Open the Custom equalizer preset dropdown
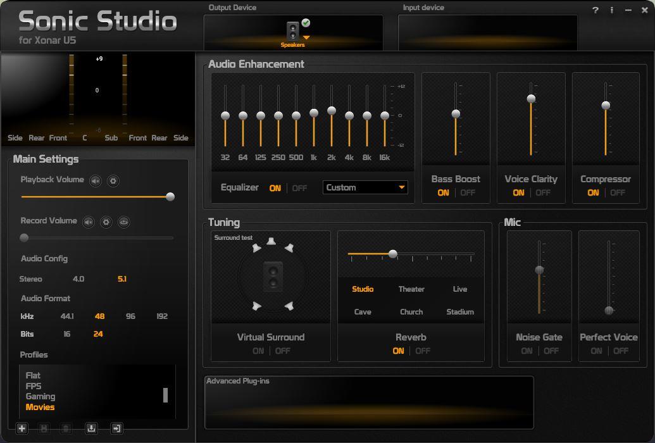 click(401, 187)
